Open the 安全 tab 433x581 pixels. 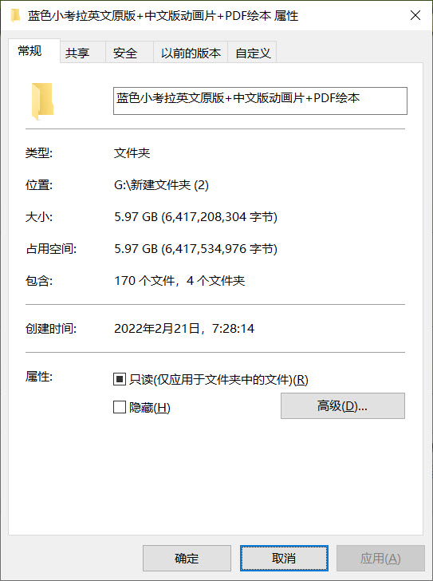click(129, 52)
